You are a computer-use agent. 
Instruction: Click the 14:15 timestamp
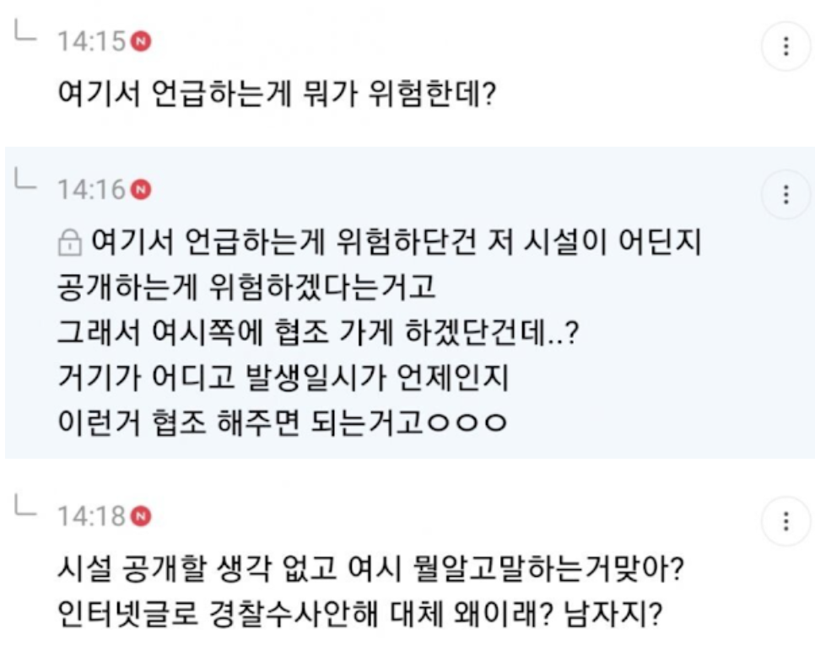click(91, 40)
